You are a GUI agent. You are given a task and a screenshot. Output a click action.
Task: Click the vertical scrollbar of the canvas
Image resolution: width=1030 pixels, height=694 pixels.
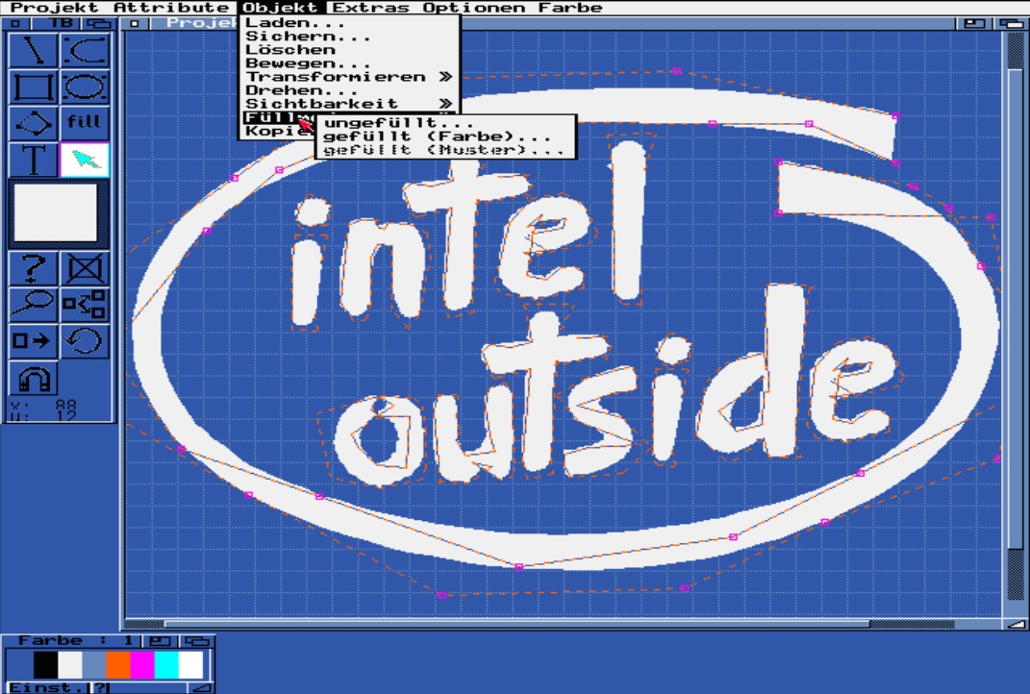pyautogui.click(x=1016, y=317)
